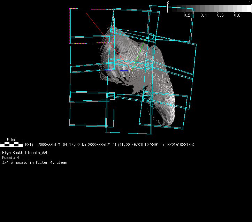Click the "Mosaic 4" label

tap(10, 158)
